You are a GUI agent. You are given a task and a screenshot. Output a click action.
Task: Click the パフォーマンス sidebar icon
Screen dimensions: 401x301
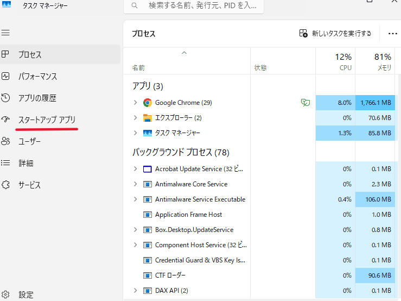click(x=5, y=76)
